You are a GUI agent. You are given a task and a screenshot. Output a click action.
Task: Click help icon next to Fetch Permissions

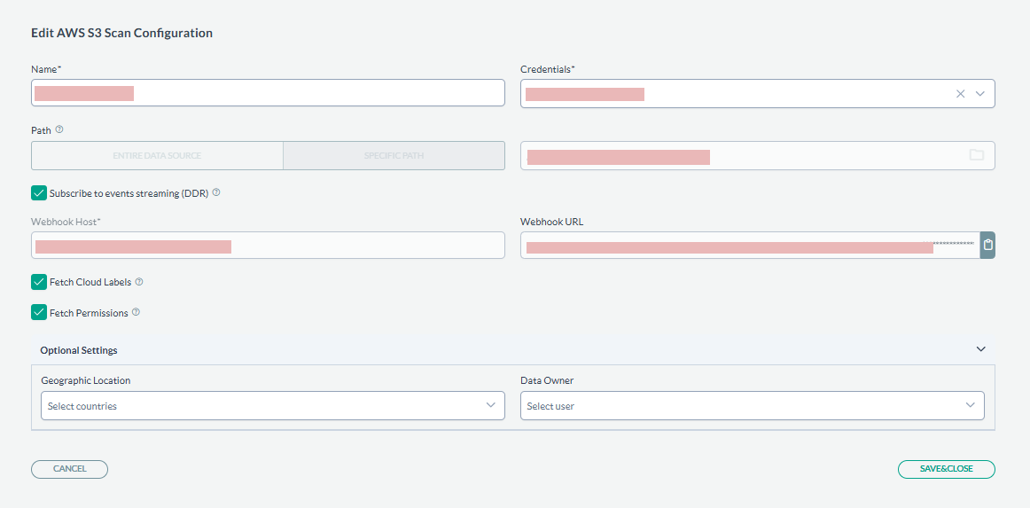click(136, 312)
